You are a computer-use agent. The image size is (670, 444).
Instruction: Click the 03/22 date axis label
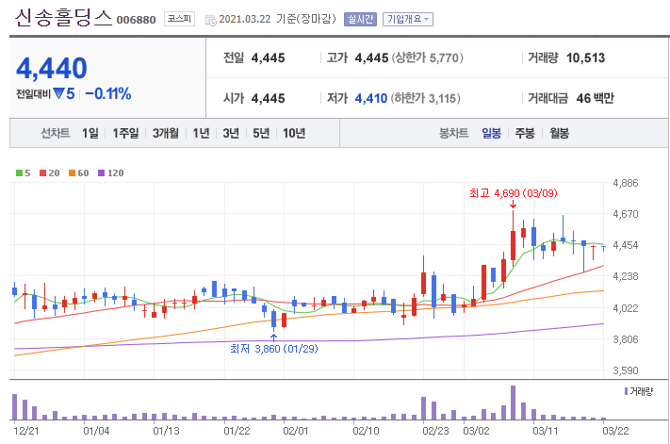pos(615,431)
